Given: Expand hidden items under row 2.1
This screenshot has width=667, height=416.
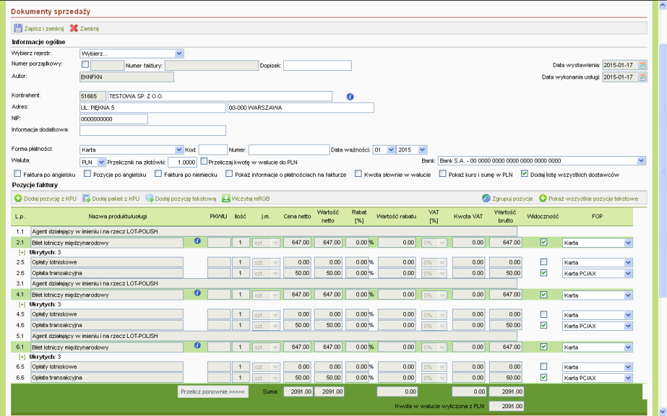Looking at the screenshot, I should tap(22, 253).
